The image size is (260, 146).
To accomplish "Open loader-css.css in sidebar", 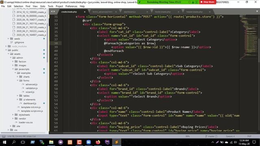I will click(26, 122).
